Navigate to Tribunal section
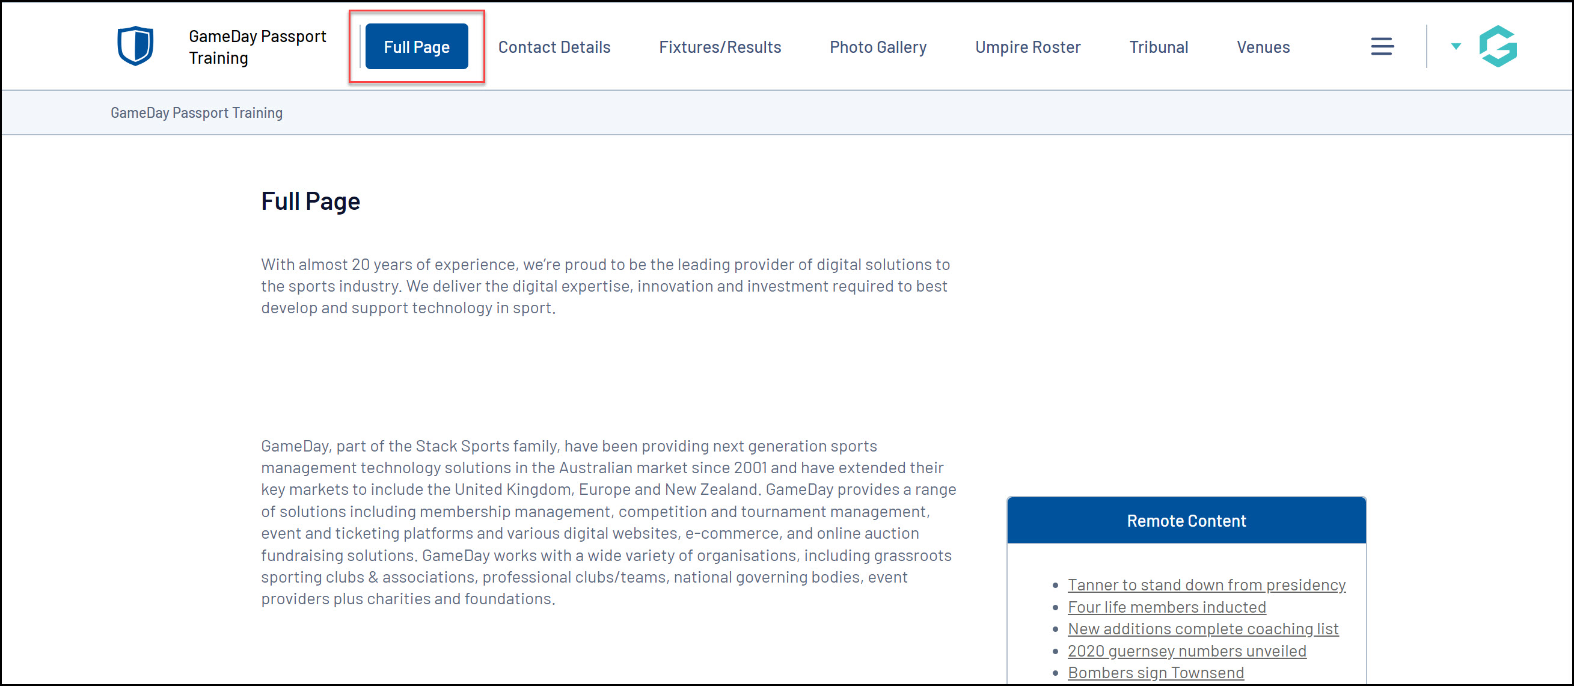This screenshot has width=1574, height=686. click(1158, 47)
